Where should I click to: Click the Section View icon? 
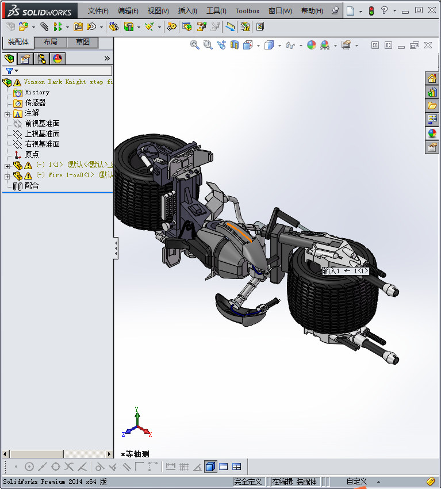(235, 45)
